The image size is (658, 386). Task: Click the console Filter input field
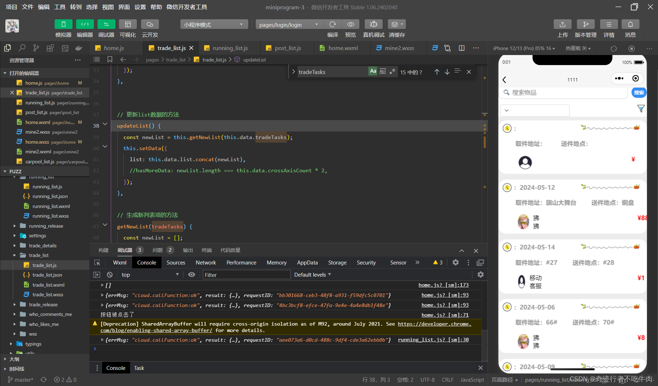point(246,274)
